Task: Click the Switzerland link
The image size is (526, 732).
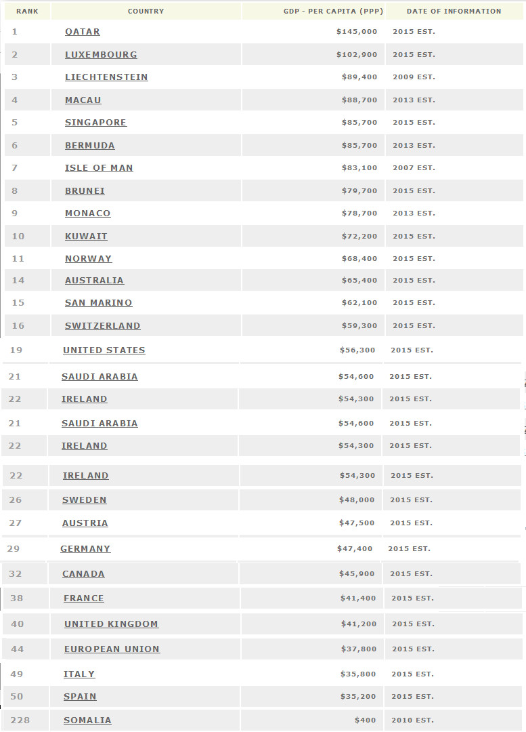Action: [103, 325]
